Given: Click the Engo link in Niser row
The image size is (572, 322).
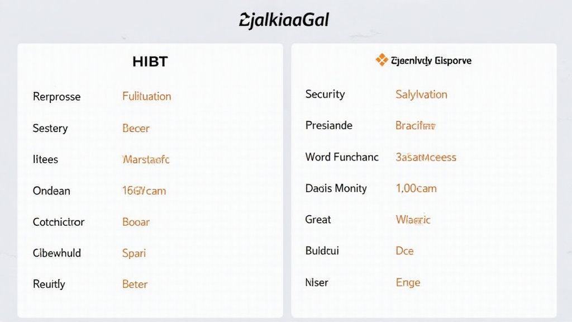Looking at the screenshot, I should (x=408, y=282).
